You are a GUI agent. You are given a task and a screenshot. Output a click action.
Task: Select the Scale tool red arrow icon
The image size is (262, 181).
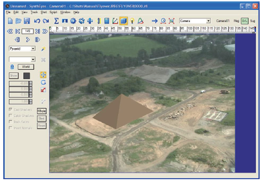[x=44, y=90]
